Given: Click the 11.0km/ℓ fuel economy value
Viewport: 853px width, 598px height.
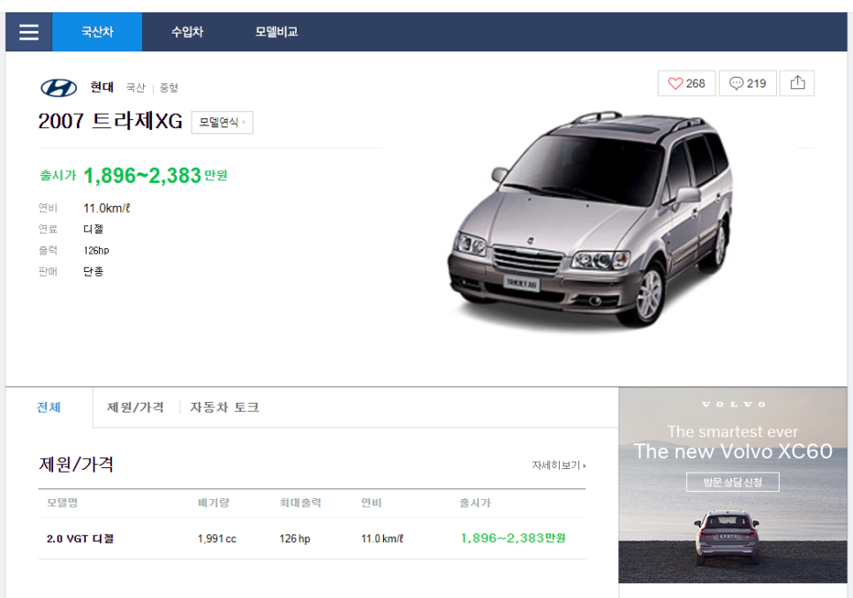Looking at the screenshot, I should click(x=107, y=208).
